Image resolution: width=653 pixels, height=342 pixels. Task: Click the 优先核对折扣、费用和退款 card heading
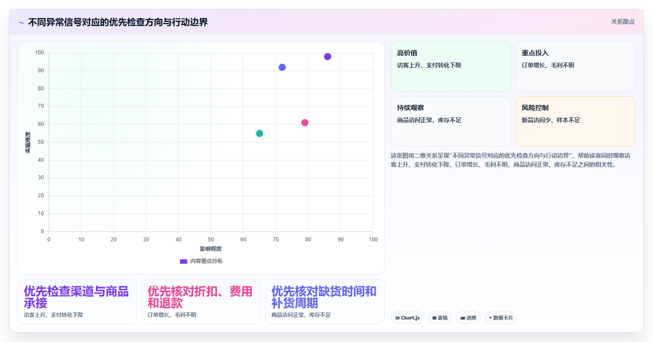[200, 297]
